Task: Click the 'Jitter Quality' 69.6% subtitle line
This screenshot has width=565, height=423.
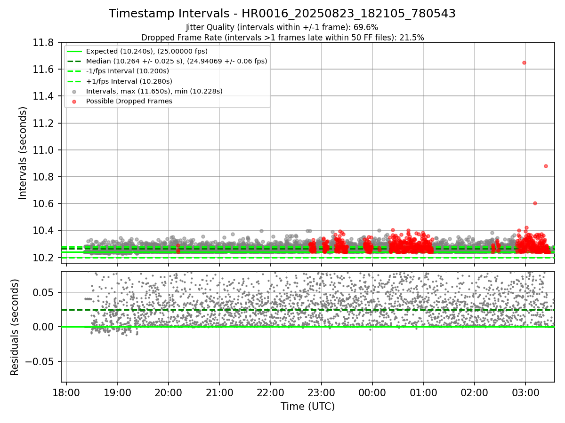Action: pos(282,27)
